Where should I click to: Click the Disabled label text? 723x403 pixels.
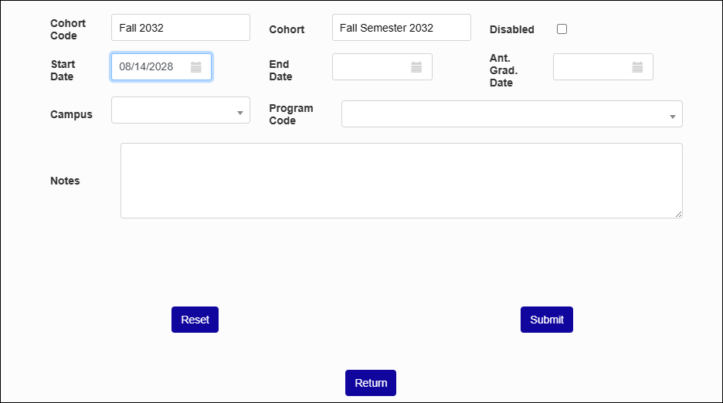click(512, 29)
